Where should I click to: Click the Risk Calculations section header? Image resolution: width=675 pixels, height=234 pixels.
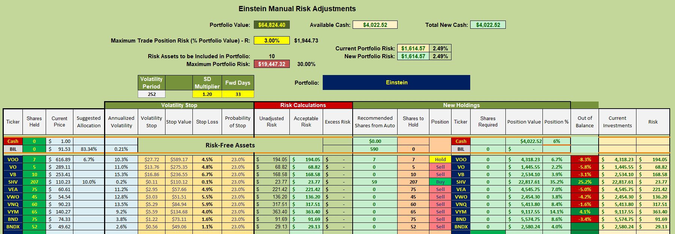pyautogui.click(x=303, y=105)
